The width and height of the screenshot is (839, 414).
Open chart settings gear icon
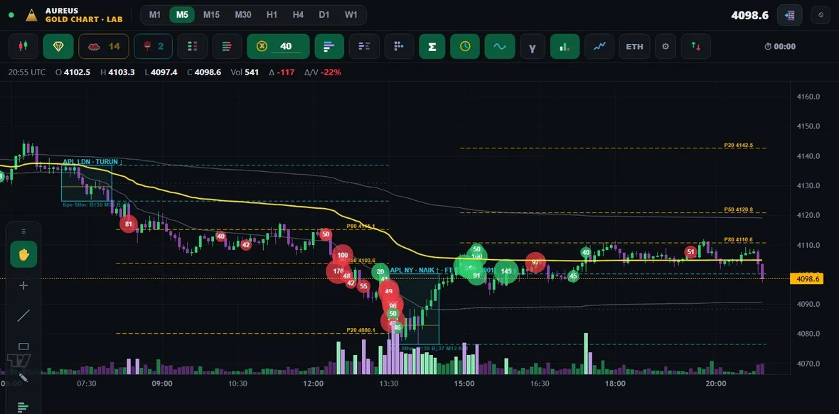[666, 46]
